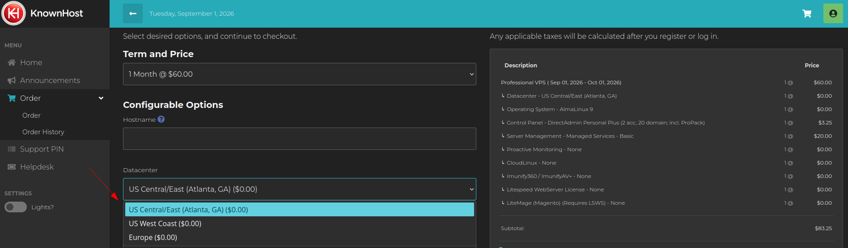Click the Support PIN barcode icon

(12, 149)
